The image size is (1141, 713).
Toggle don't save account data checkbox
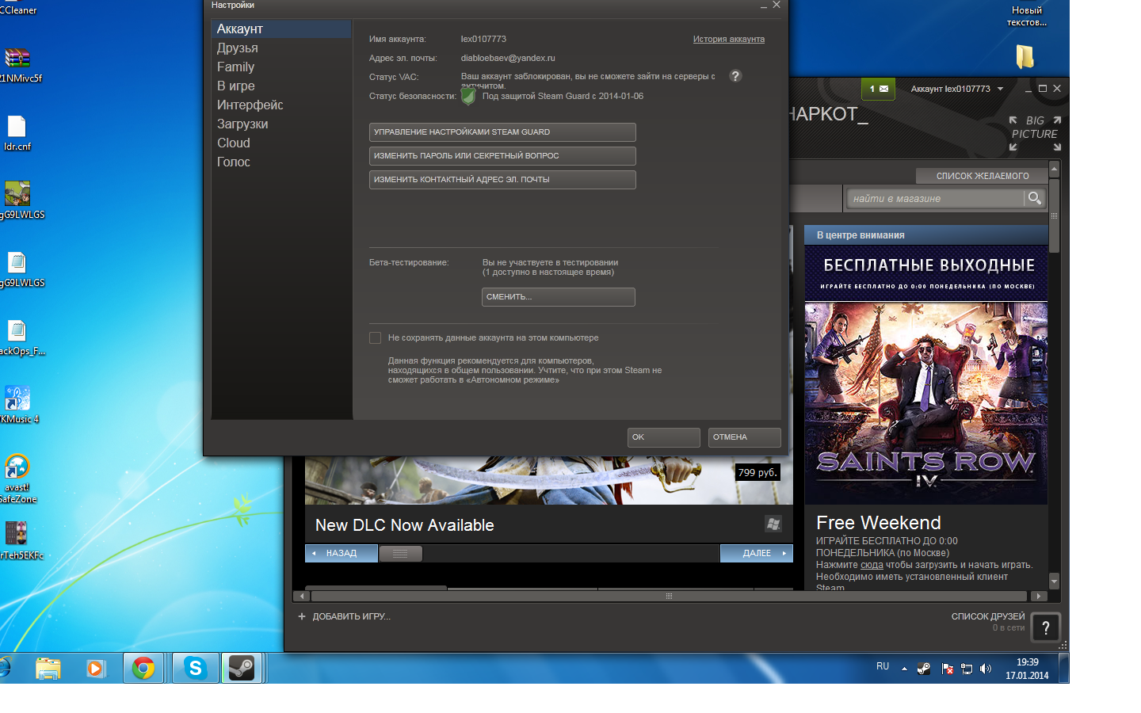pyautogui.click(x=376, y=338)
